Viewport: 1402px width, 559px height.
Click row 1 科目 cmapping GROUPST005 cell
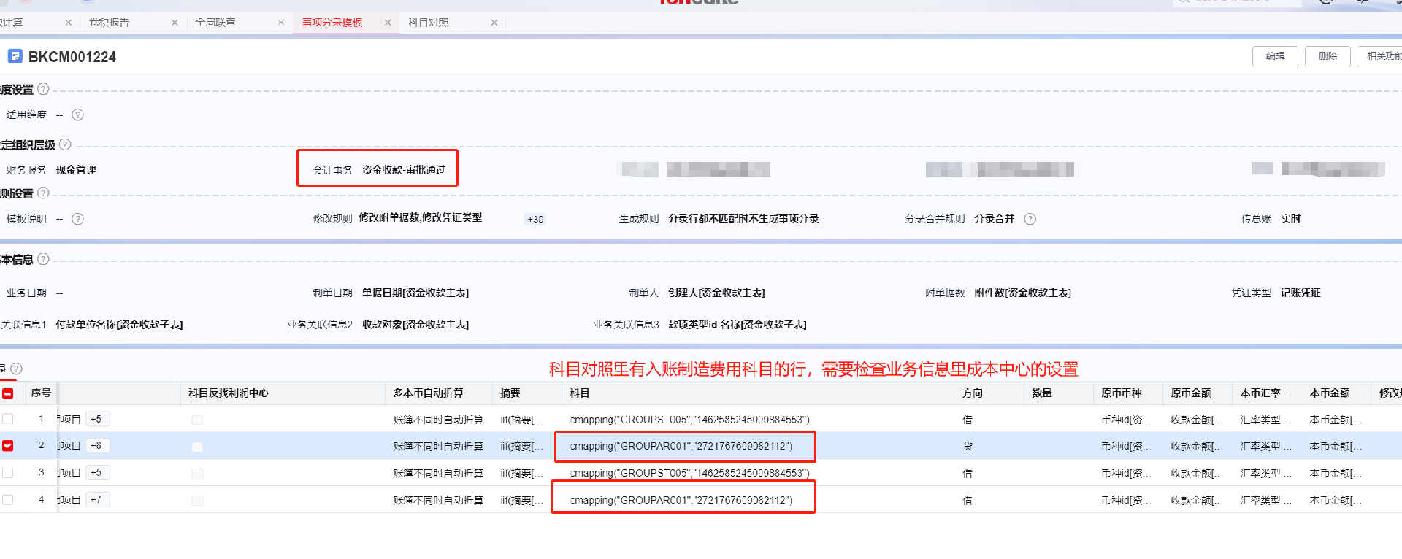[689, 420]
